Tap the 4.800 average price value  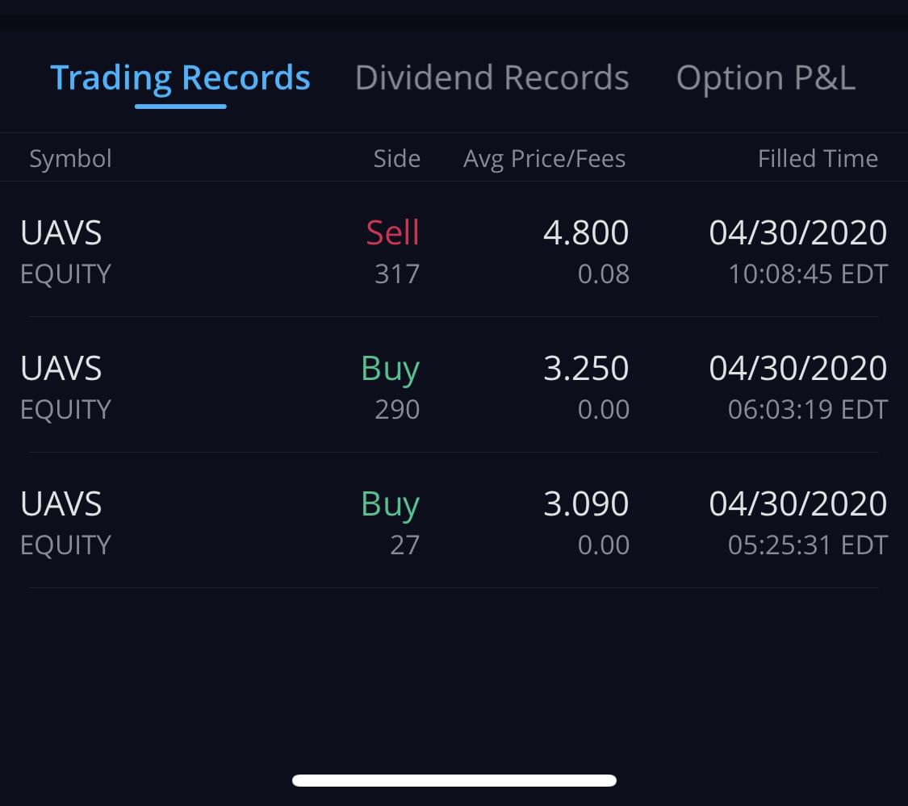585,233
